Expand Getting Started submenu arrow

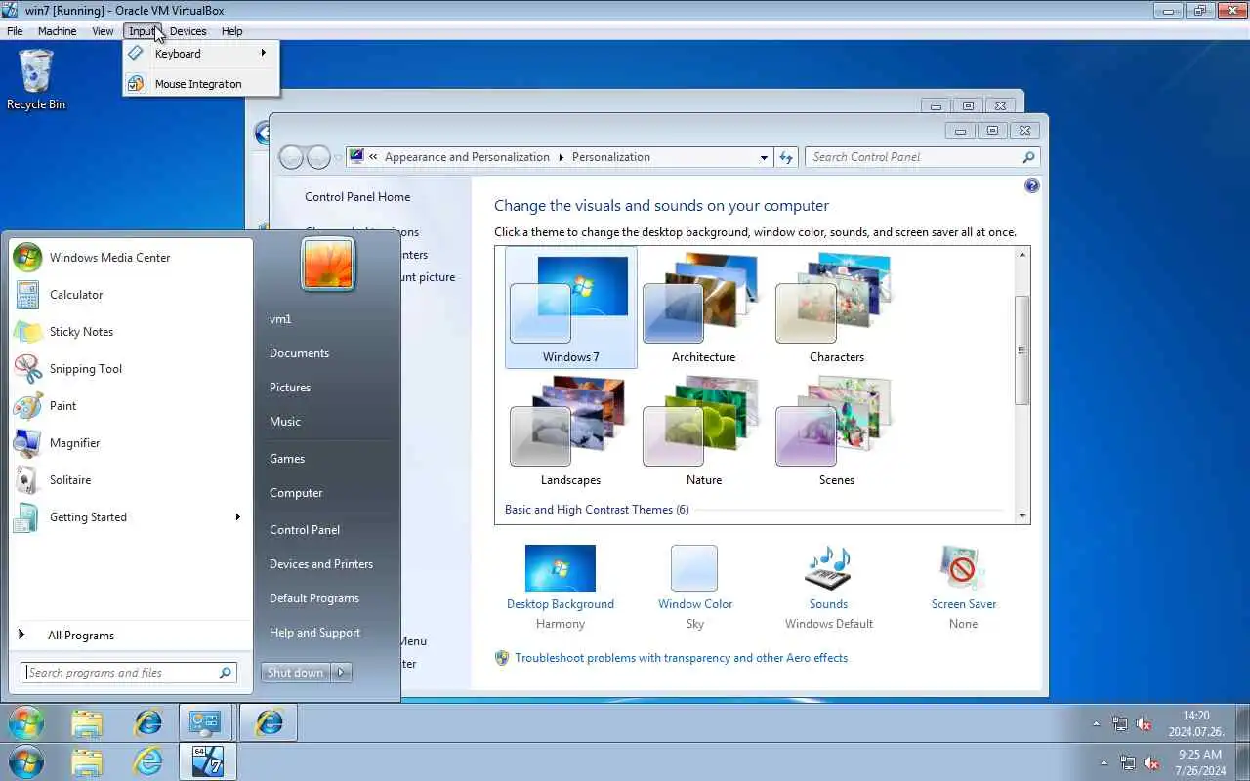pyautogui.click(x=237, y=517)
